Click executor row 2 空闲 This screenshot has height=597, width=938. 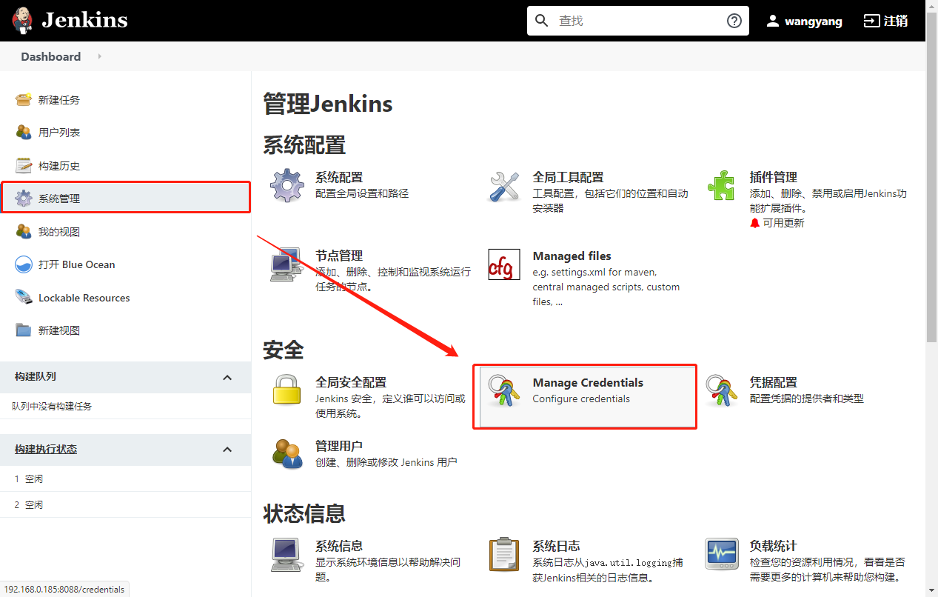click(x=125, y=504)
